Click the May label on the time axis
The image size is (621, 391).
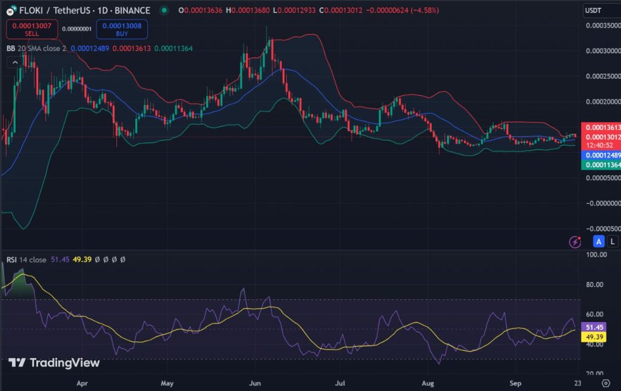tap(167, 383)
